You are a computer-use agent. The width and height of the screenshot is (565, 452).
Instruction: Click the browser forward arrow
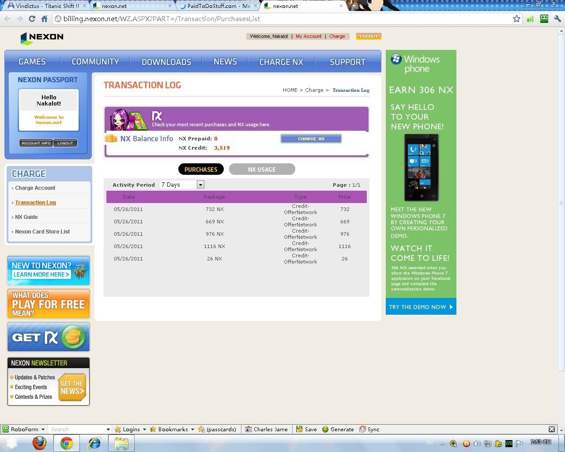19,19
